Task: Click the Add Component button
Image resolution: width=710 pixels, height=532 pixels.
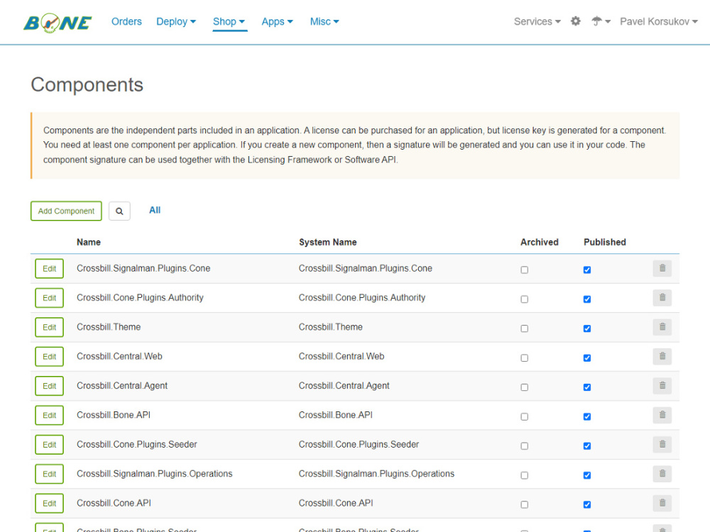Action: point(66,211)
